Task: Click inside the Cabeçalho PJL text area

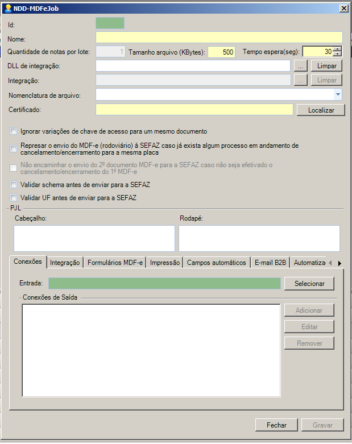Action: (x=94, y=238)
